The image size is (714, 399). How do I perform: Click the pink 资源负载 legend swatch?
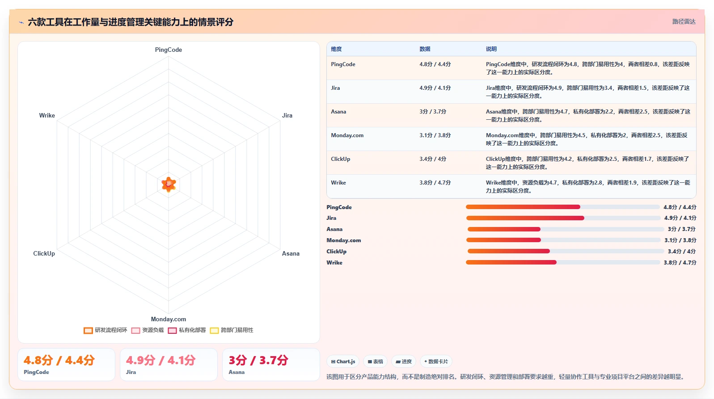[x=135, y=331]
